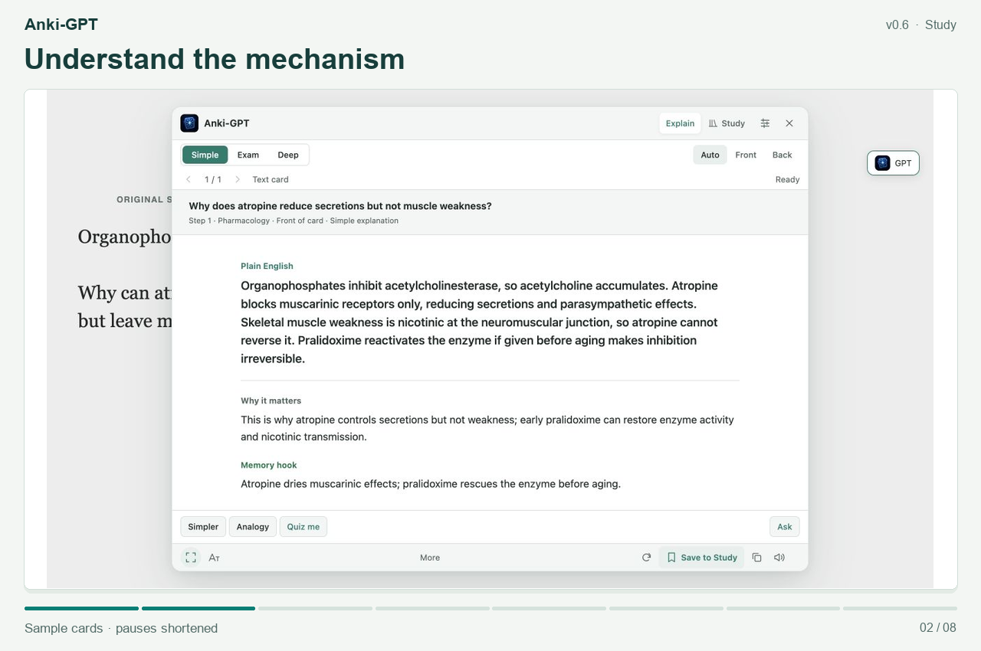Expand the More options
The width and height of the screenshot is (981, 651).
click(x=430, y=558)
